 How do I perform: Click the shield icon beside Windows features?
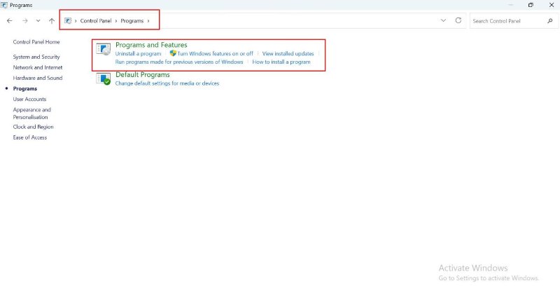click(x=173, y=53)
